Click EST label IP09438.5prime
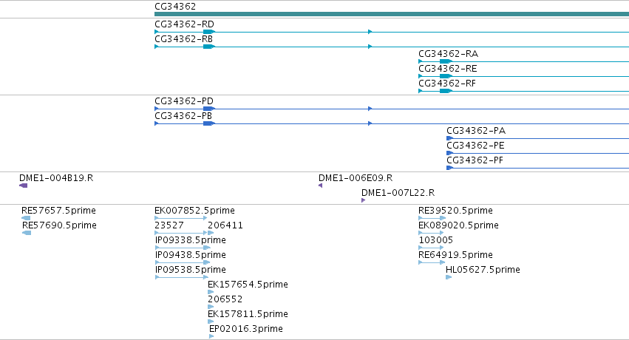 pyautogui.click(x=191, y=255)
